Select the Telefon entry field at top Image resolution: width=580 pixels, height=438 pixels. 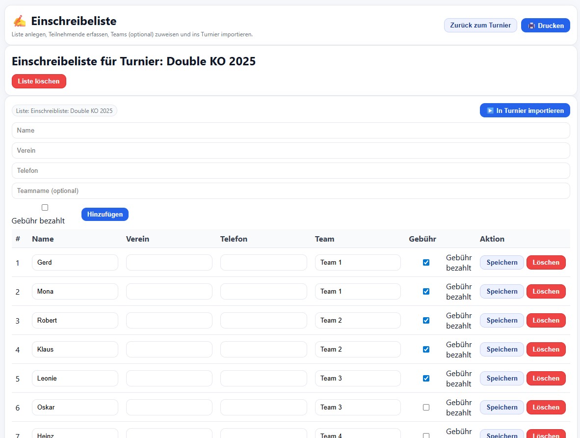[x=290, y=171]
